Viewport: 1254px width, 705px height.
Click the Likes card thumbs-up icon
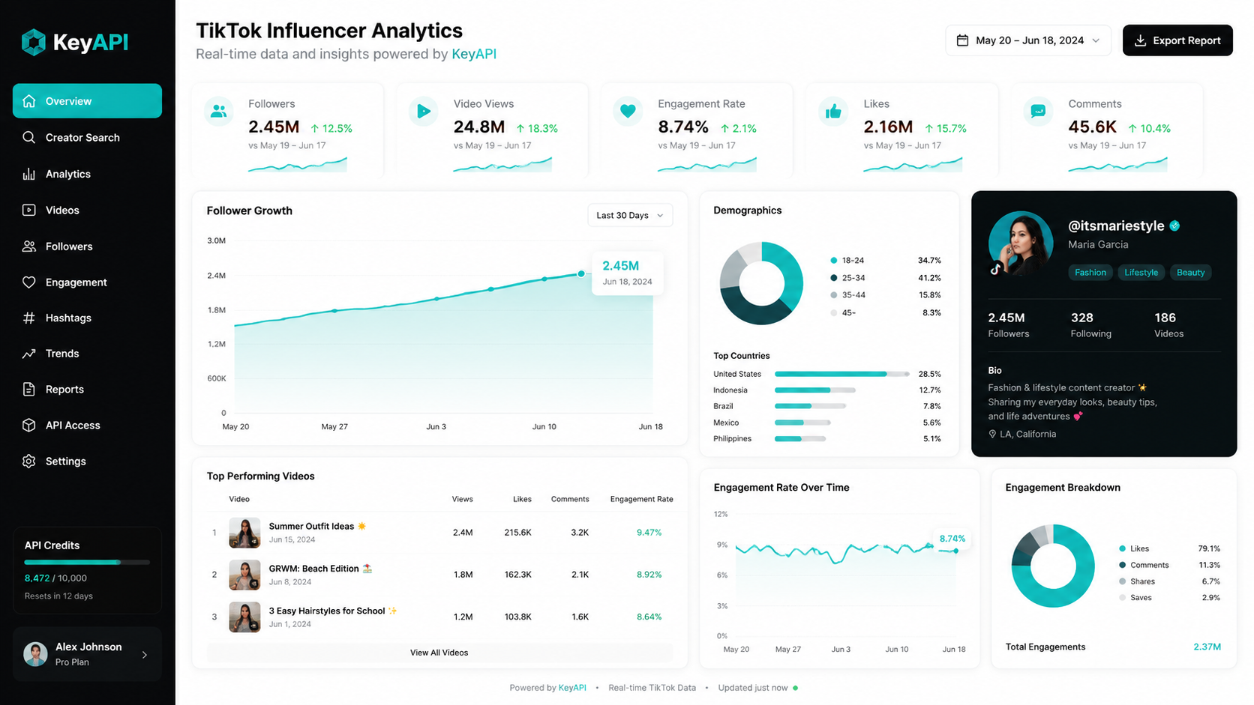[833, 111]
